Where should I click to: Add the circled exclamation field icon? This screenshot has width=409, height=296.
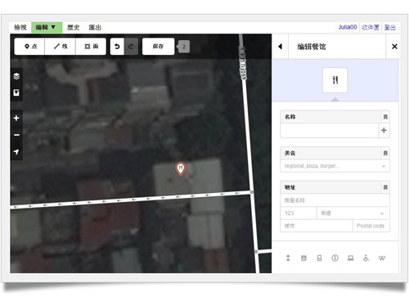335,258
